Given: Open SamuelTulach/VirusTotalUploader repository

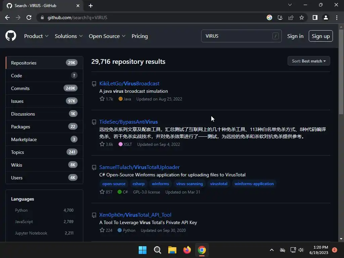Looking at the screenshot, I should click(x=139, y=167).
